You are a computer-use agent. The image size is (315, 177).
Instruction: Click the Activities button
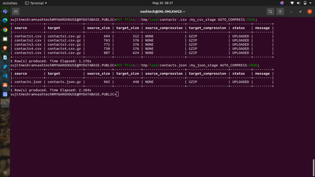point(10,3)
